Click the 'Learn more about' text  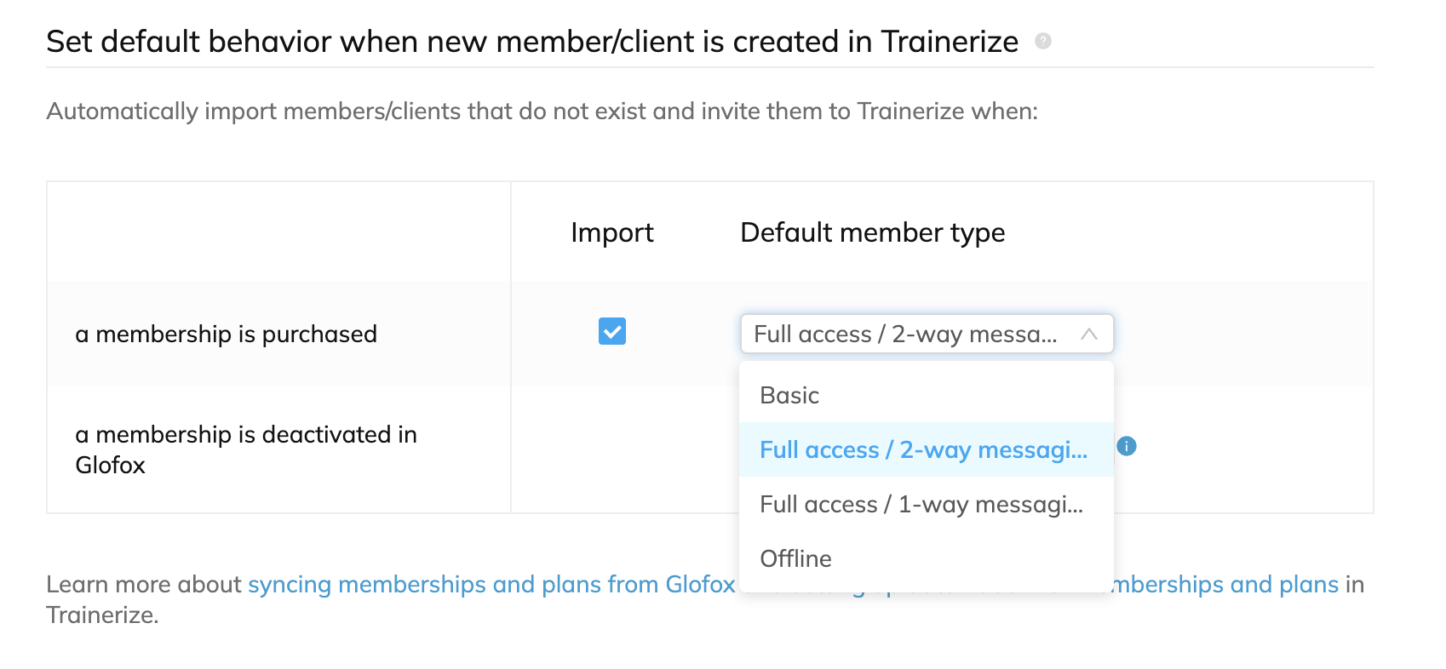(144, 584)
